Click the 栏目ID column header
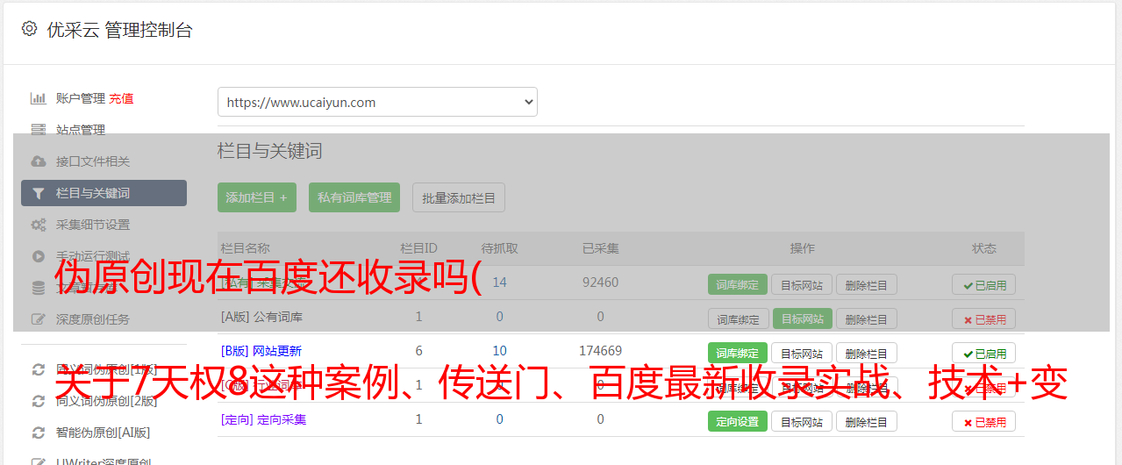The width and height of the screenshot is (1122, 465). pyautogui.click(x=418, y=248)
